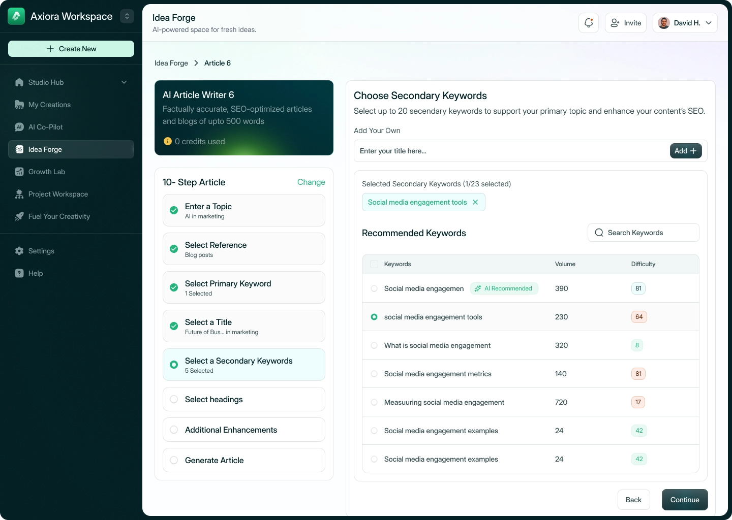Go to Project Workspace in sidebar
Image resolution: width=732 pixels, height=520 pixels.
[x=58, y=194]
